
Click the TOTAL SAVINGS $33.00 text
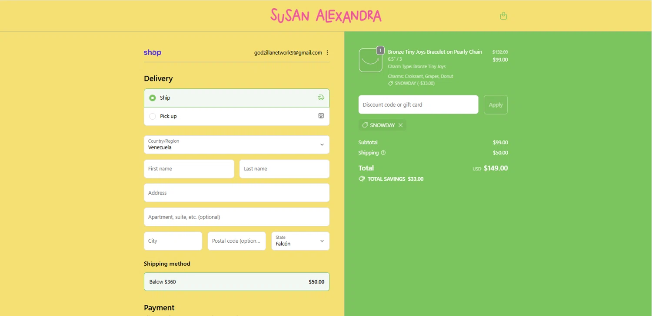click(396, 179)
